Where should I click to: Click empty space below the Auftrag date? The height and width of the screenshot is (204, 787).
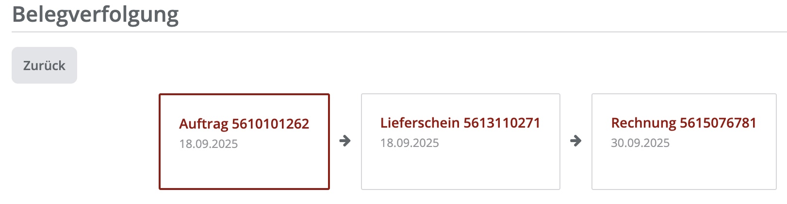(x=244, y=169)
